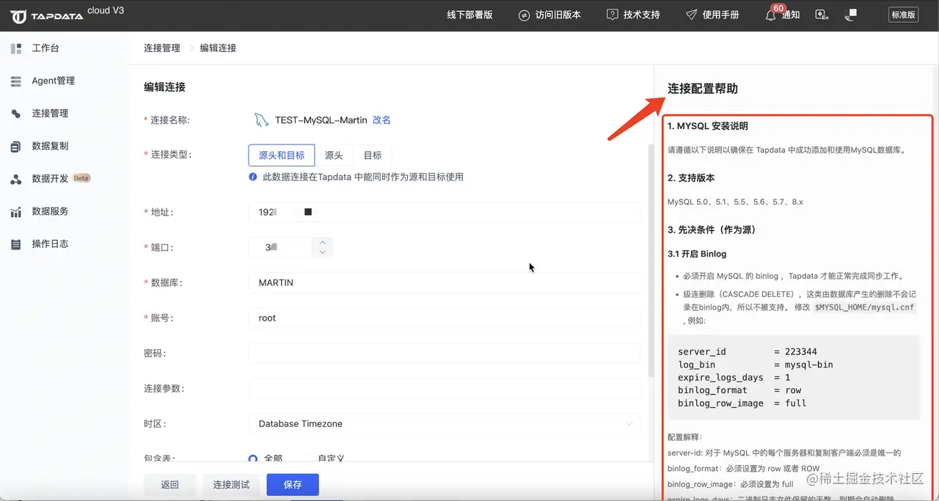Select connection type 源头和目标
939x501 pixels.
[282, 156]
